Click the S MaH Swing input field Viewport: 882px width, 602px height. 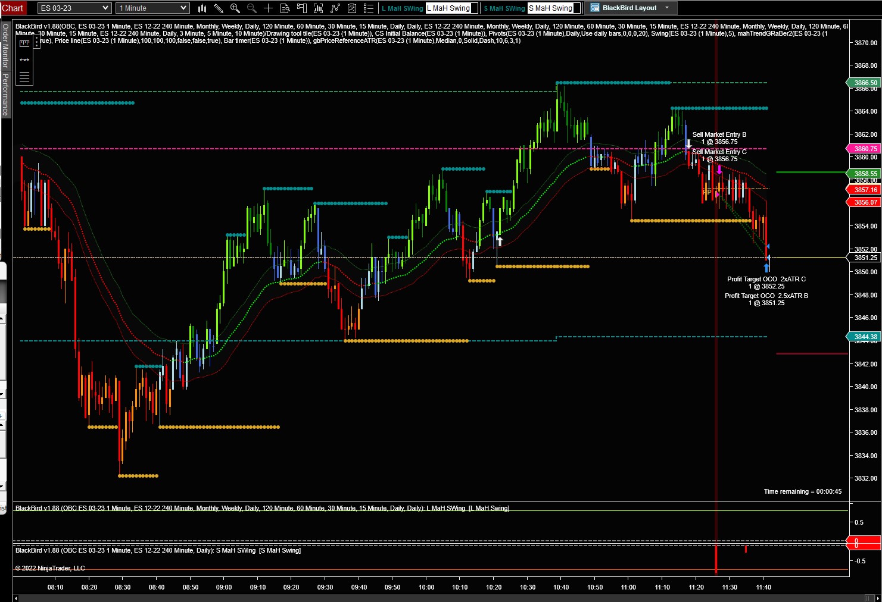click(x=554, y=8)
